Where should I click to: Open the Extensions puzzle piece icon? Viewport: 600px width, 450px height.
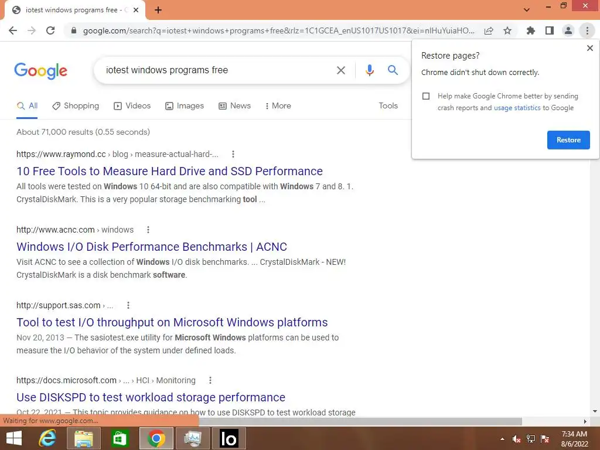point(531,30)
